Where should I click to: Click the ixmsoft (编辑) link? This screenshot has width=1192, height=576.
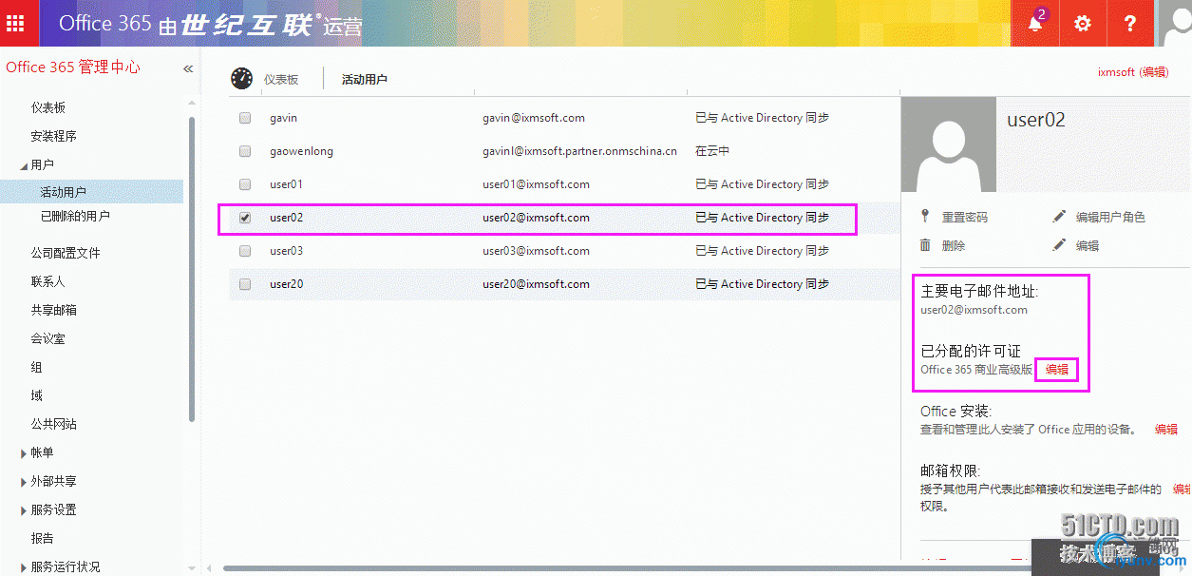(1133, 71)
